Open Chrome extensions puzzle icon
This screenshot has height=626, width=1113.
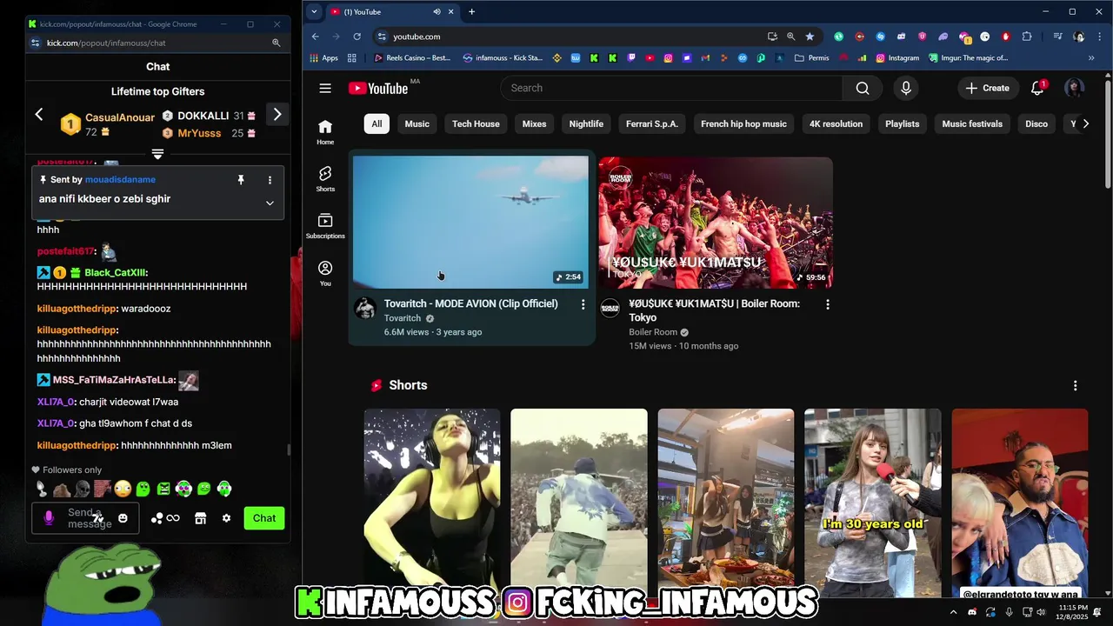pyautogui.click(x=1027, y=37)
